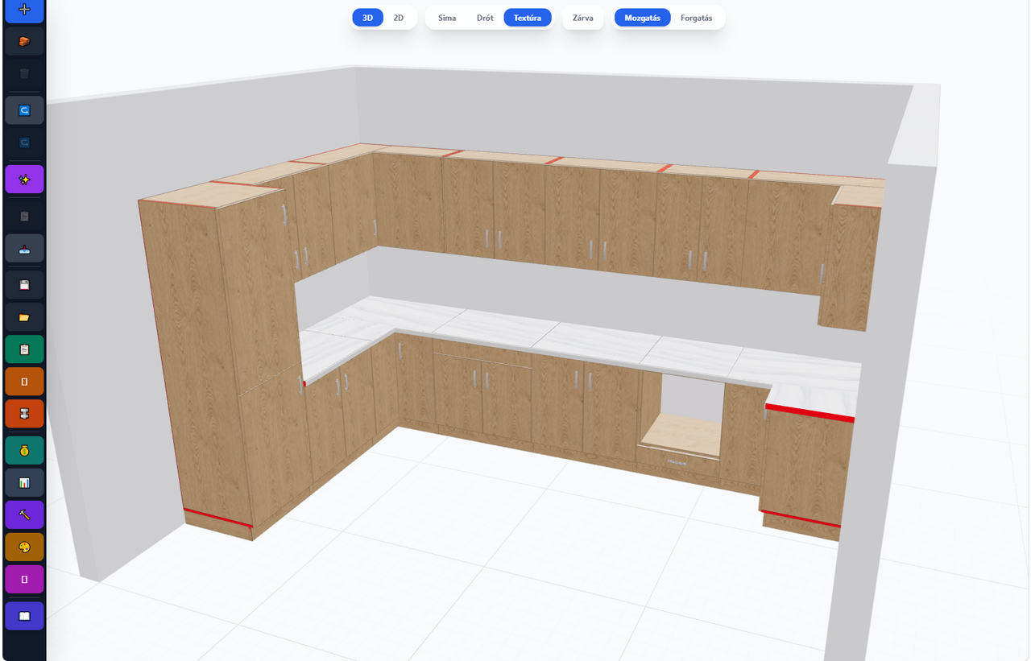The image size is (1031, 661).
Task: Activate Mozgatás move mode
Action: [x=643, y=18]
